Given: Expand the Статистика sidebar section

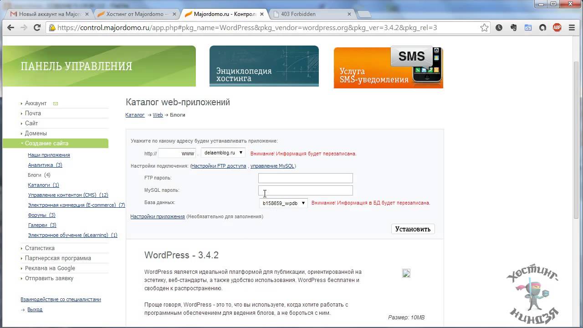Looking at the screenshot, I should [x=40, y=248].
